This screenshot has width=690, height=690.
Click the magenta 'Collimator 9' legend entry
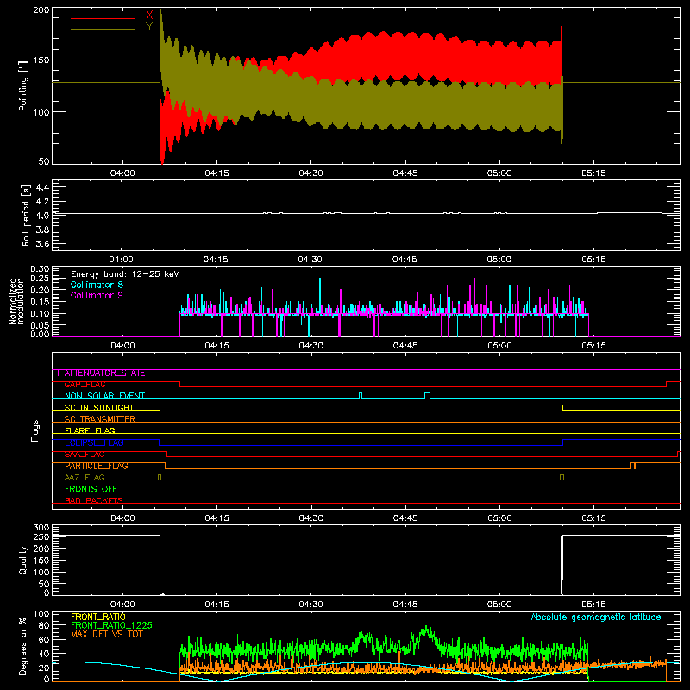[97, 295]
